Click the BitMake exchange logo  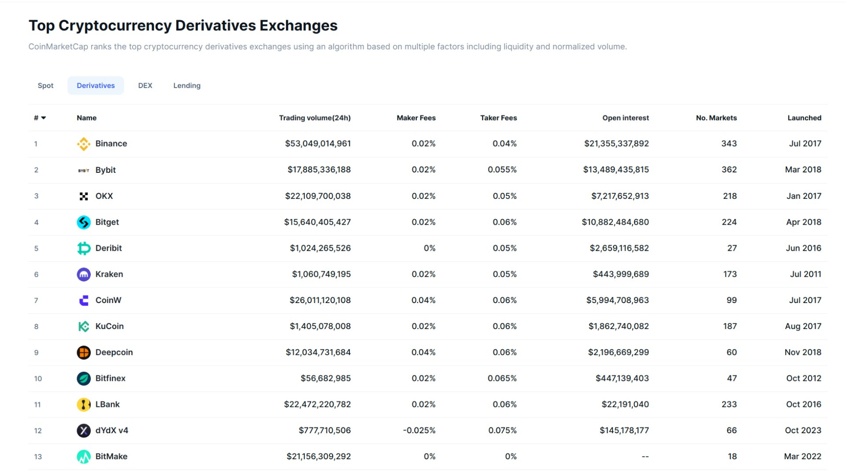click(83, 457)
